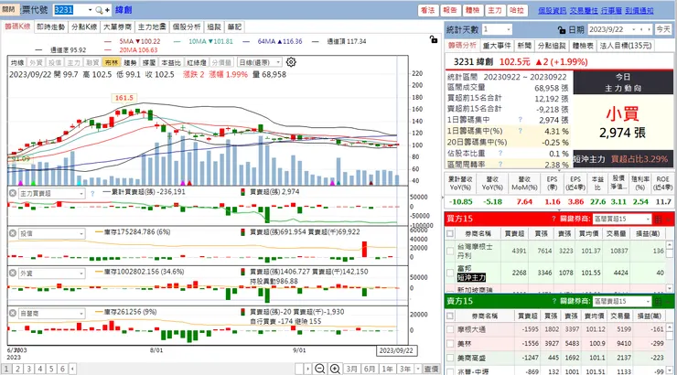This screenshot has height=375, width=677.
Task: Click the 看法 button
Action: [x=428, y=10]
